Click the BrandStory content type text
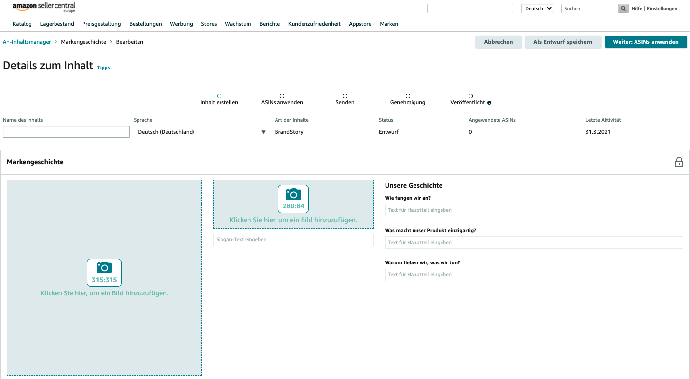 click(x=289, y=132)
